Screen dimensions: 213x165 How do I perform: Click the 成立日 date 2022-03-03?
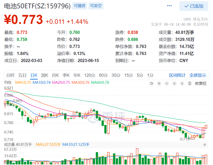[x=32, y=60]
